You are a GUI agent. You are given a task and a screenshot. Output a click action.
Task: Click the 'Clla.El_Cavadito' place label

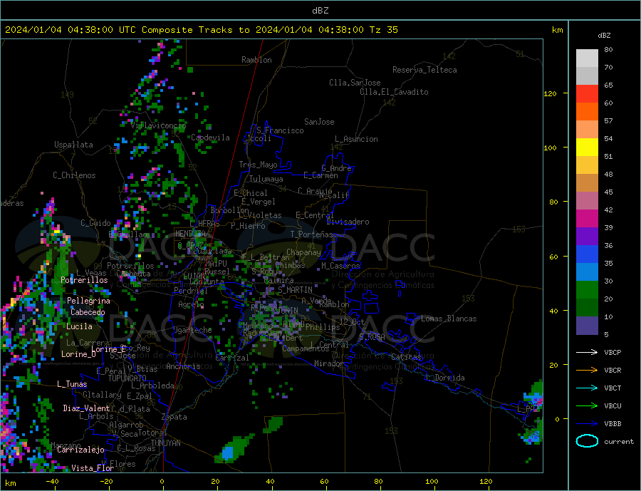coord(394,92)
